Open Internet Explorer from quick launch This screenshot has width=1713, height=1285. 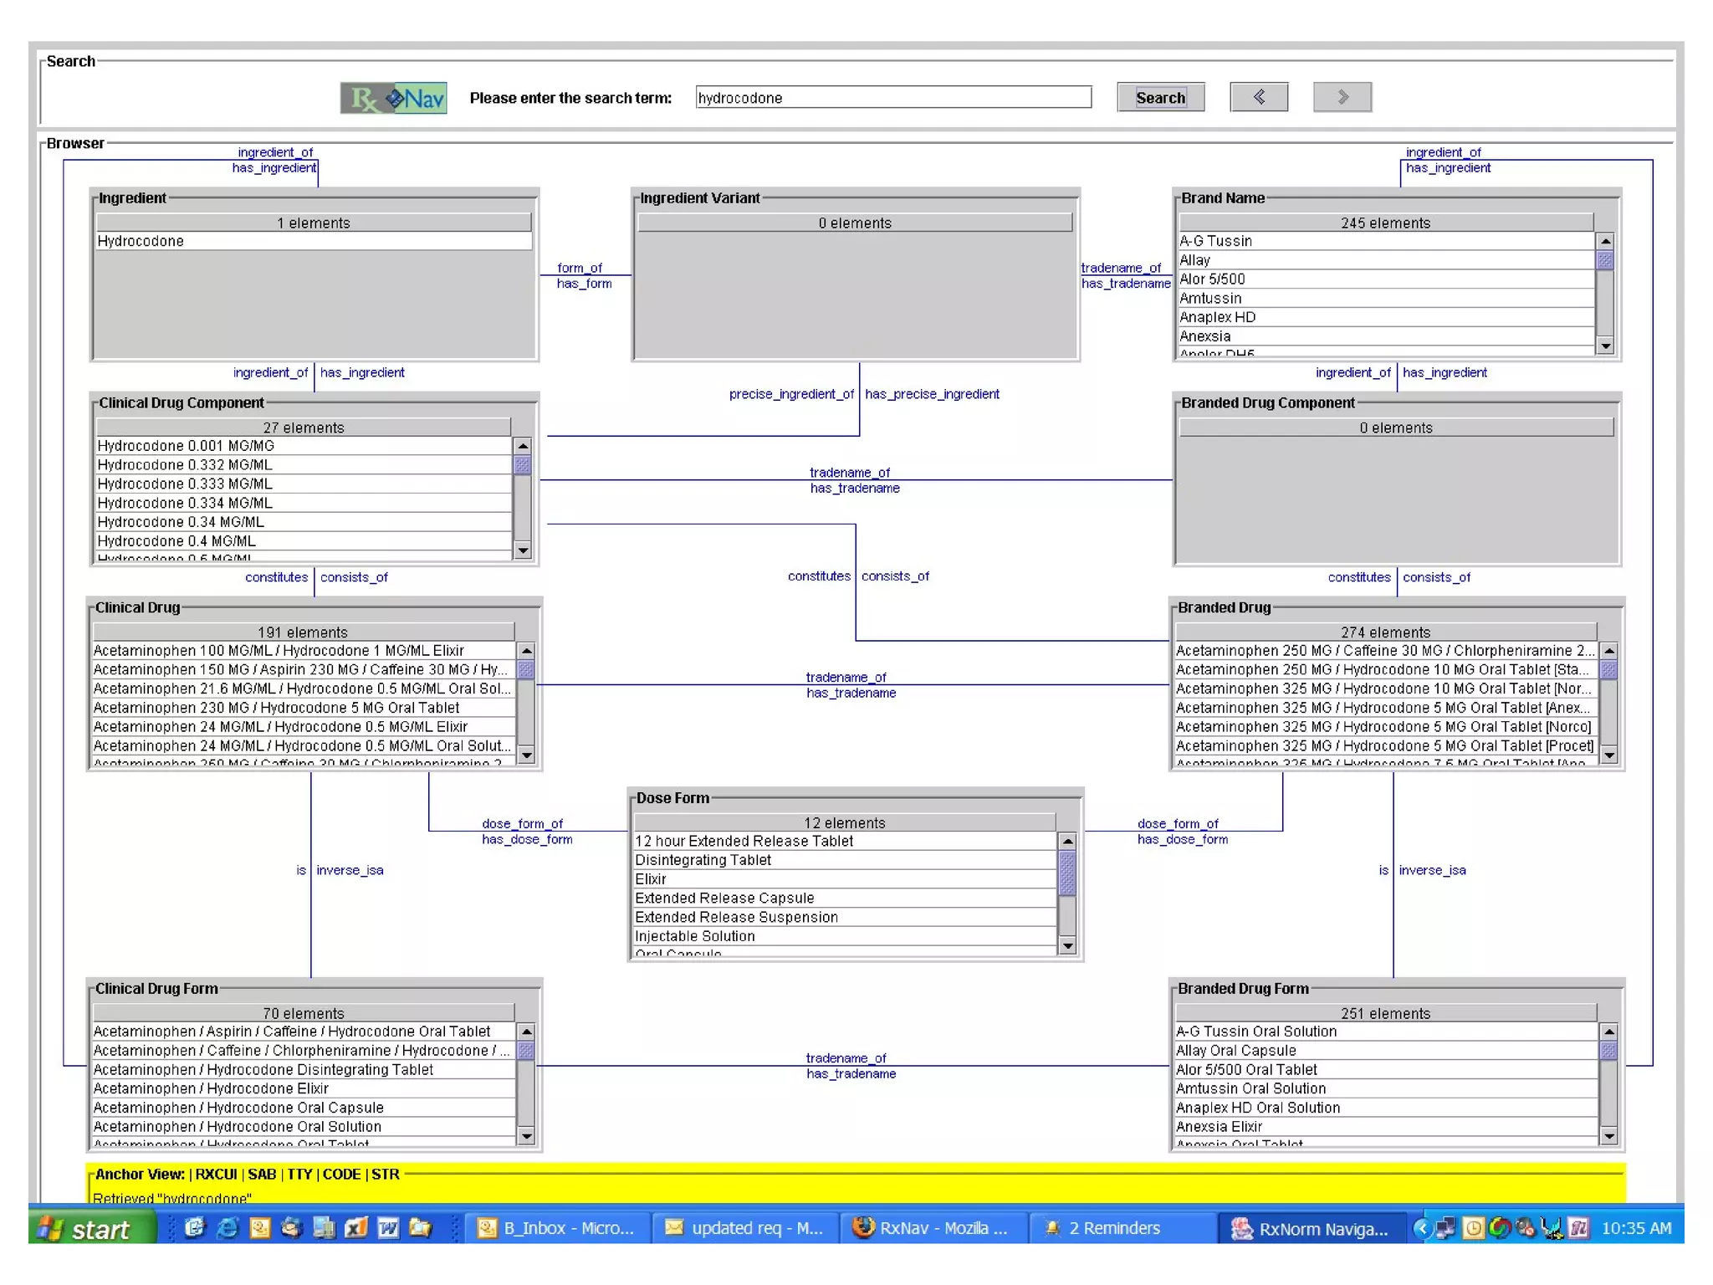click(x=228, y=1227)
